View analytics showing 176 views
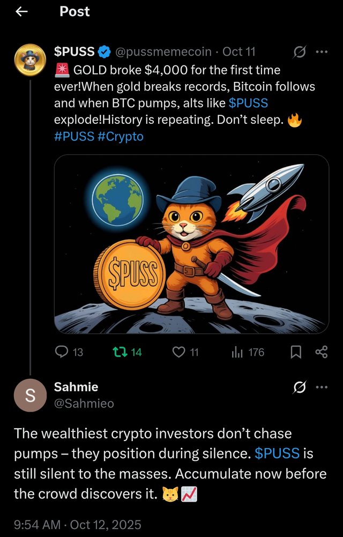The image size is (343, 537). click(237, 352)
